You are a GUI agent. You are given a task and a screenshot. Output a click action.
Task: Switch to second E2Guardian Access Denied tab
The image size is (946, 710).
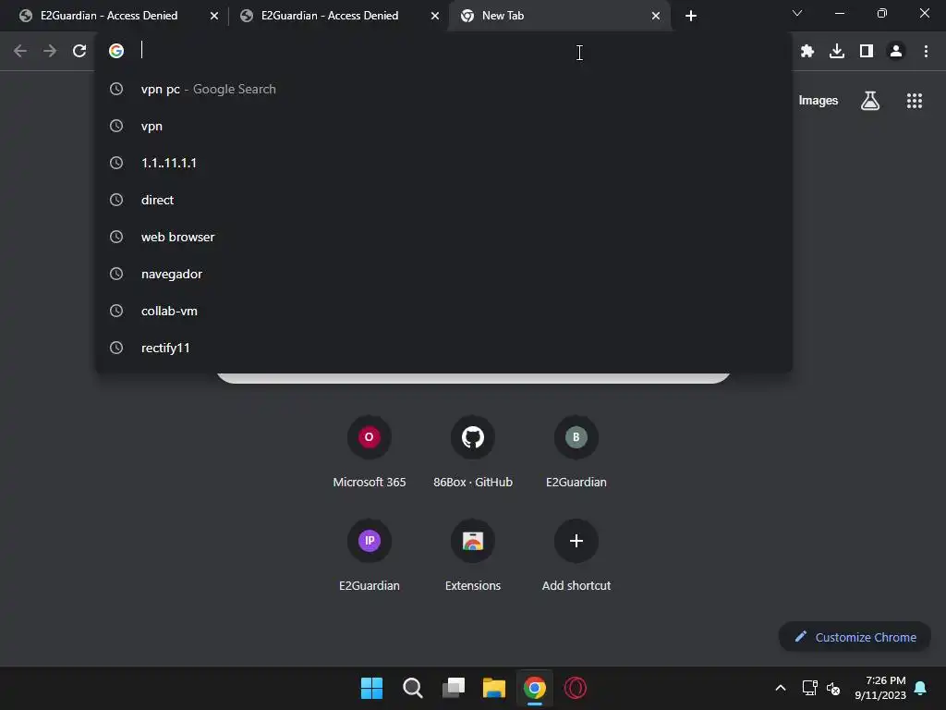[330, 16]
